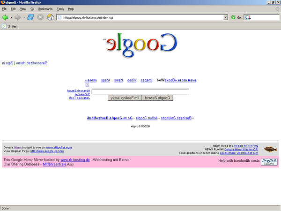
Task: Click the PayPal Donate image
Action: tap(269, 162)
